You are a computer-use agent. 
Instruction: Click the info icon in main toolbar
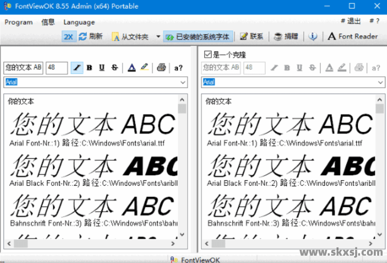(313, 37)
